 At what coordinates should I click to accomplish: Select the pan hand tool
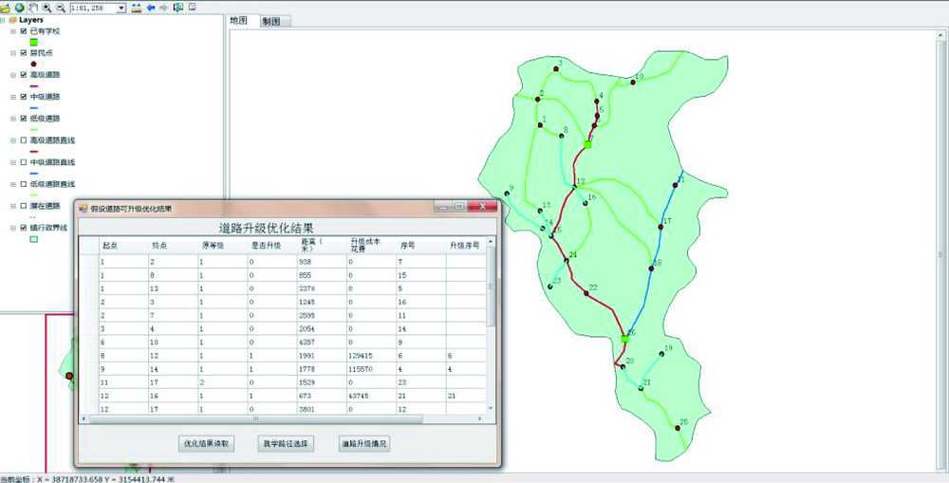pos(32,8)
